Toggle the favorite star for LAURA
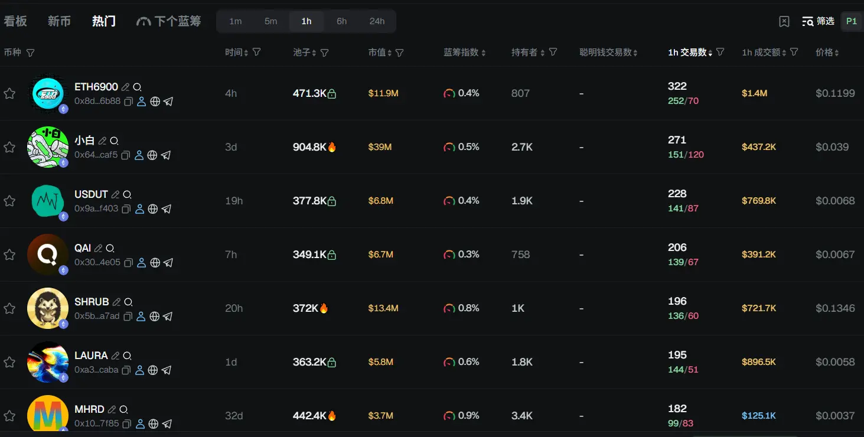864x437 pixels. (9, 362)
